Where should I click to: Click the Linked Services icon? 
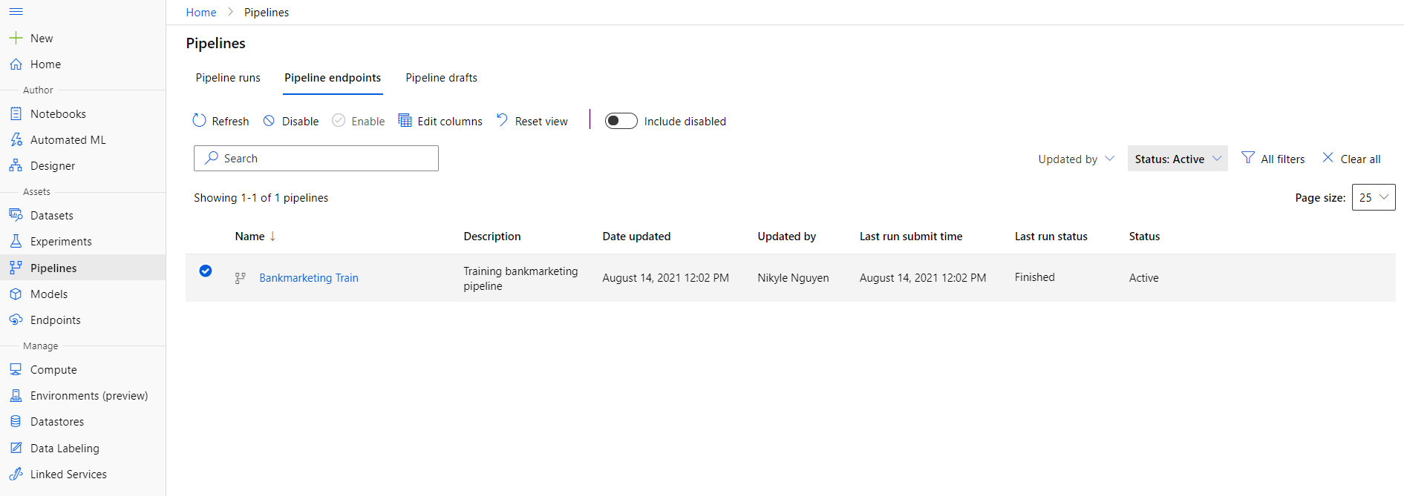(x=16, y=474)
